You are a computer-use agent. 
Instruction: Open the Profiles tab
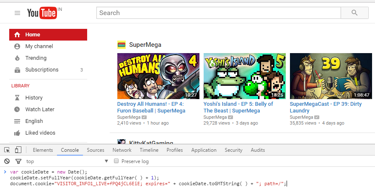[175, 150]
